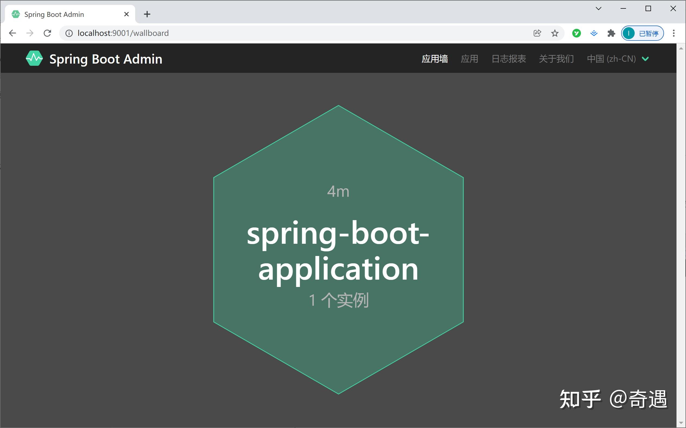The width and height of the screenshot is (686, 428).
Task: Open the Chrome three-dot menu
Action: click(674, 33)
